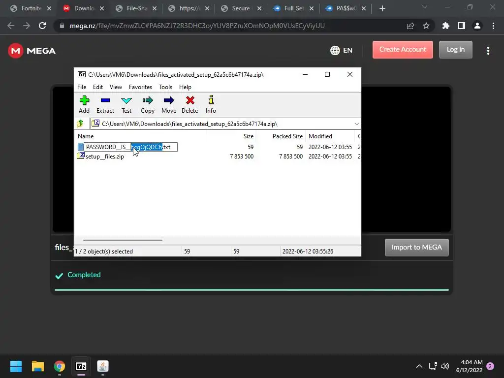Click Chrome icon in the taskbar

tap(60, 366)
